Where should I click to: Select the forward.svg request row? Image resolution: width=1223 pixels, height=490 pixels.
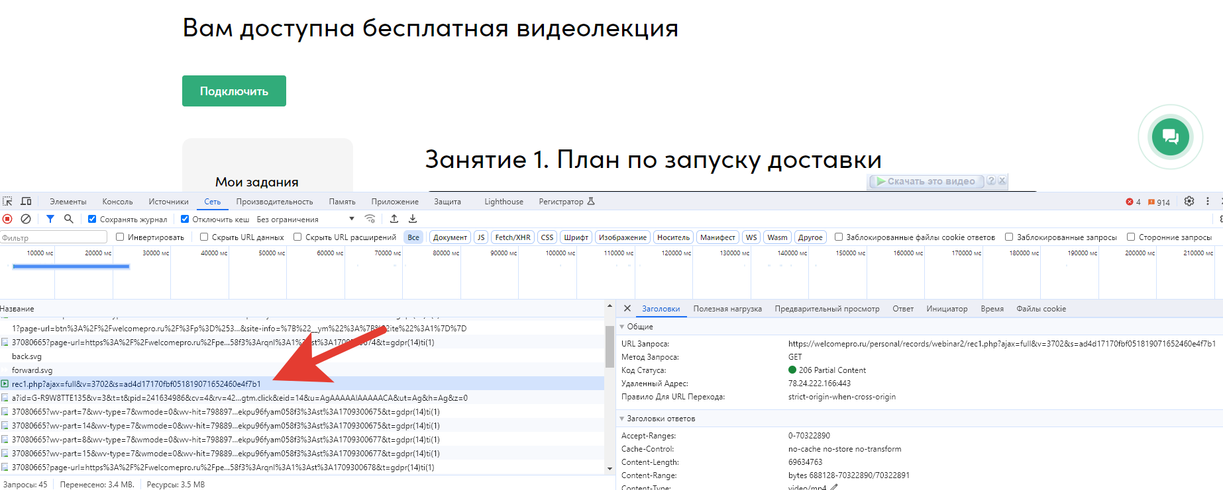coord(302,370)
